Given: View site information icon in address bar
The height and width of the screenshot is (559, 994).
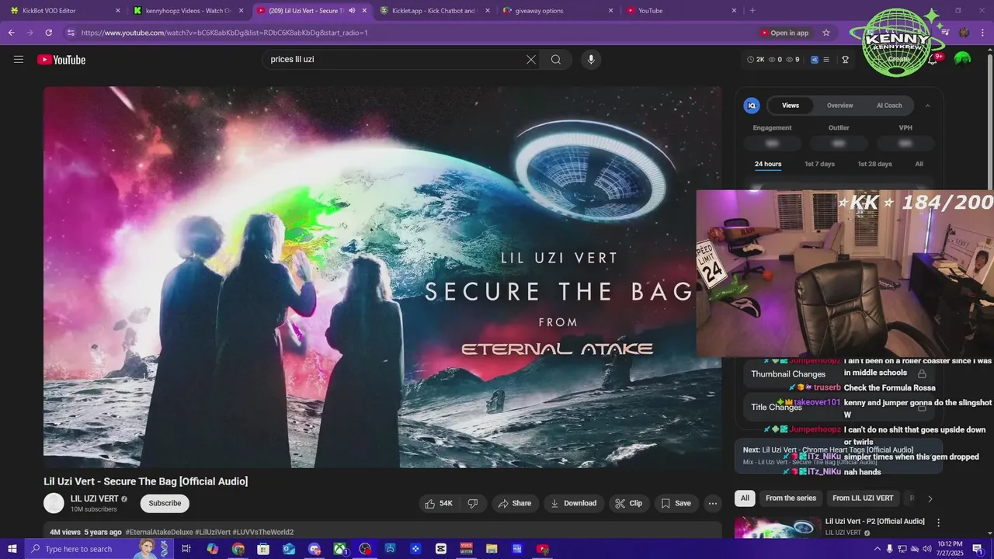Looking at the screenshot, I should 71,33.
